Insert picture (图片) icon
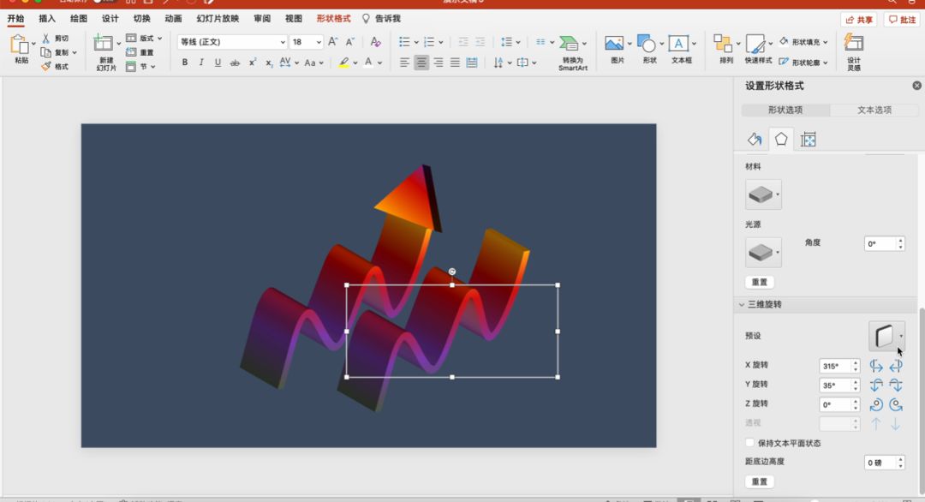The width and height of the screenshot is (925, 502). click(614, 44)
